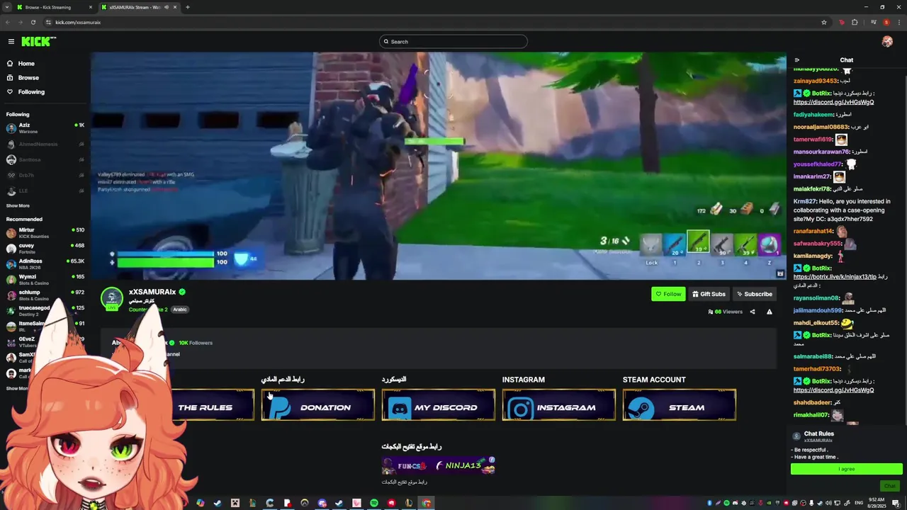Open the hamburger sidebar menu
The height and width of the screenshot is (510, 907).
point(11,42)
